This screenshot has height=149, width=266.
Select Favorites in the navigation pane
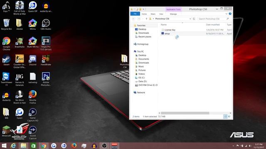click(x=141, y=26)
